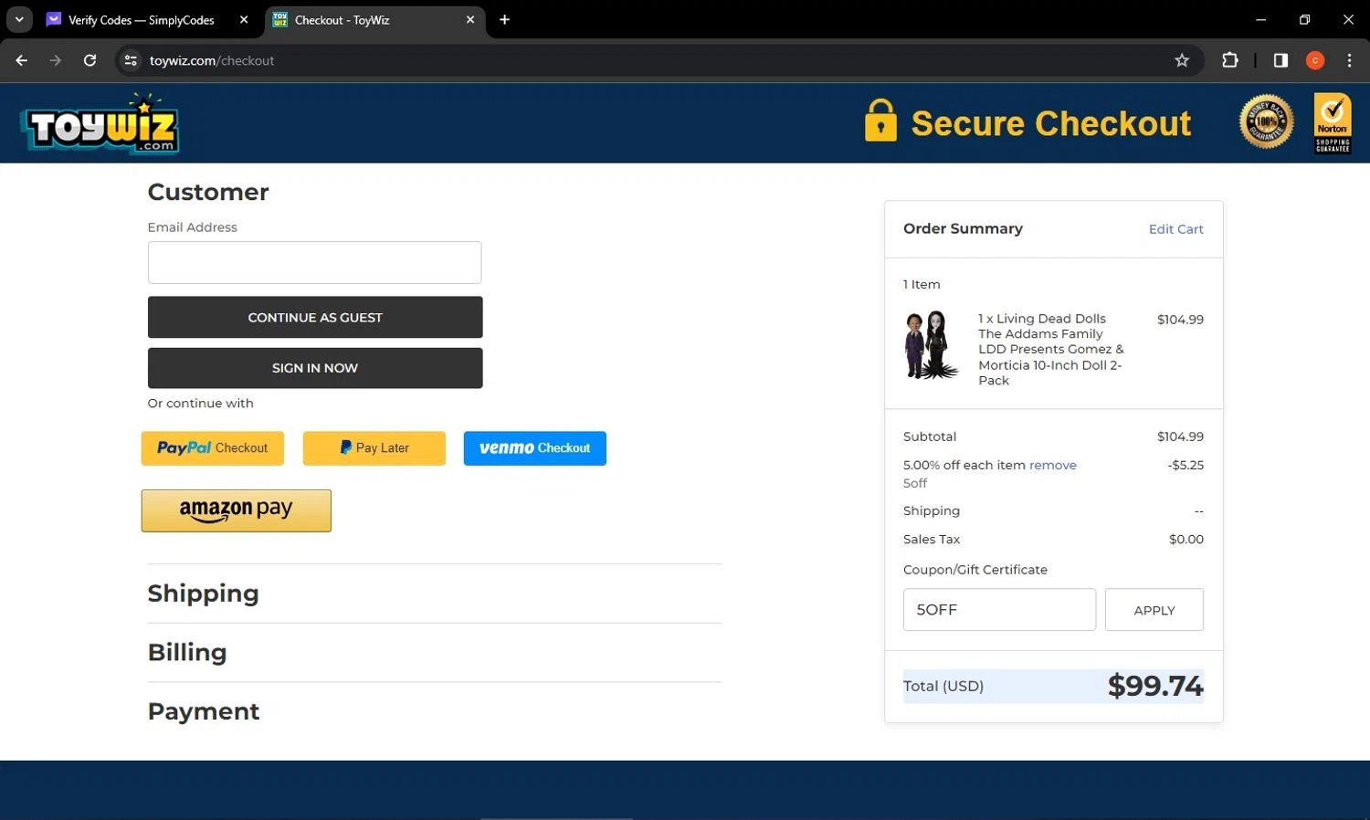
Task: Click the Continue As Guest button
Action: click(315, 317)
